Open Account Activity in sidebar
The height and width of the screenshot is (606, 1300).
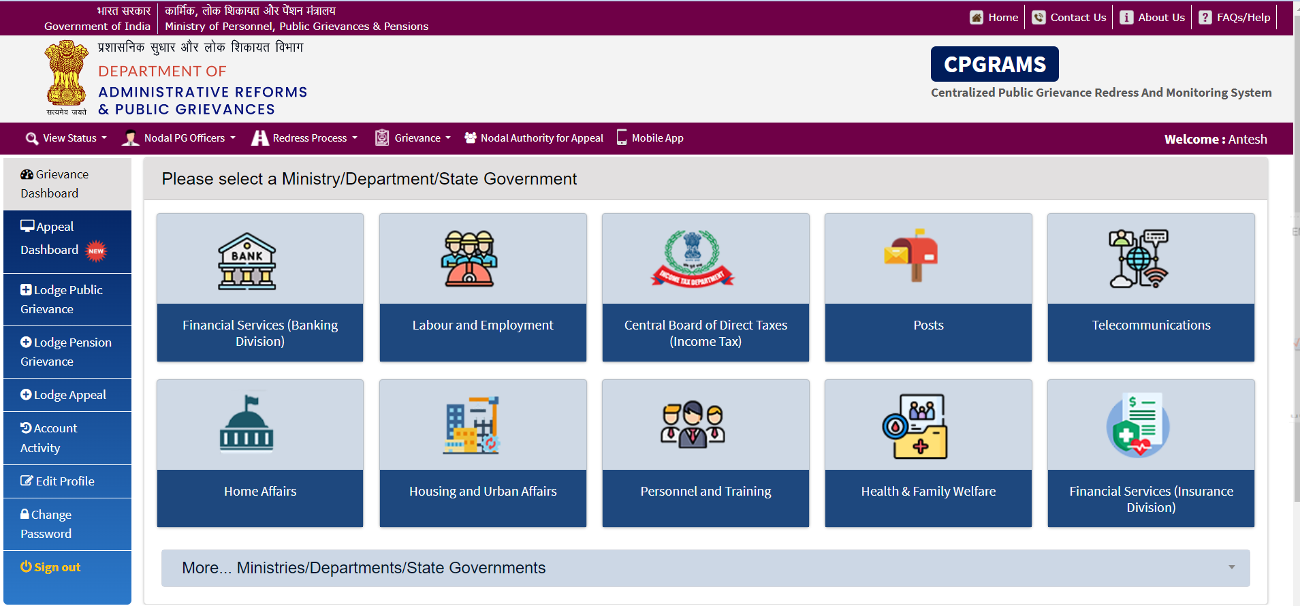[67, 438]
